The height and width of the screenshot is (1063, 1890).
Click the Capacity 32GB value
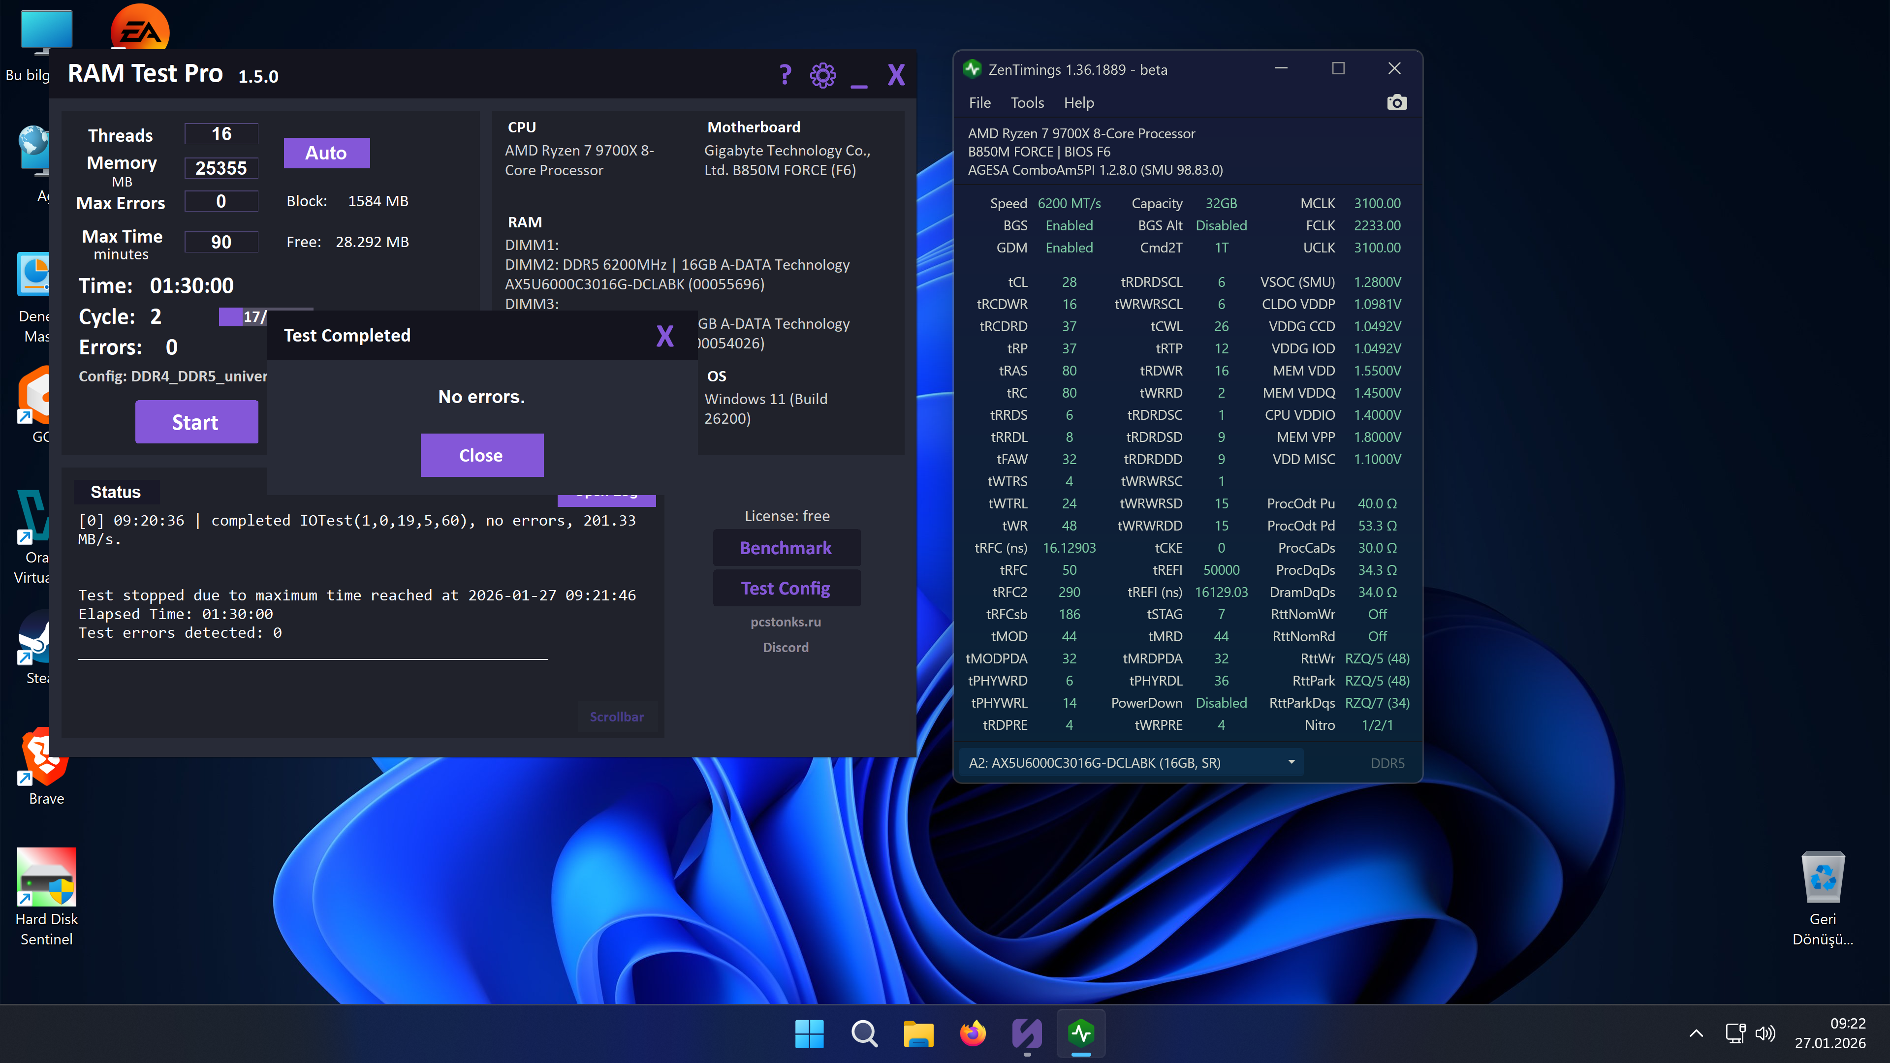(x=1221, y=203)
